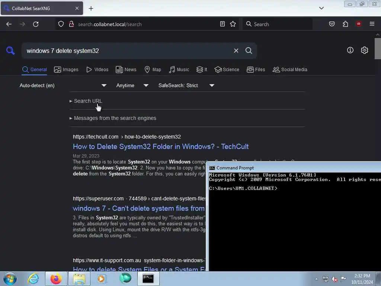381x286 pixels.
Task: Open the Pocket save icon
Action: 332,24
